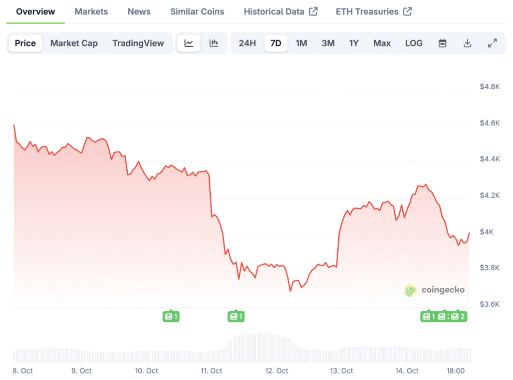Set the time range to 24H
Image resolution: width=513 pixels, height=380 pixels.
[247, 43]
